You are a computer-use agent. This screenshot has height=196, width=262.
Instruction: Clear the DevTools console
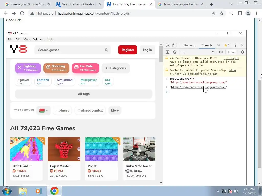click(174, 52)
